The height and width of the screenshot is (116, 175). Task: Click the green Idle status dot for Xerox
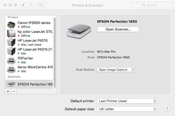(19, 71)
